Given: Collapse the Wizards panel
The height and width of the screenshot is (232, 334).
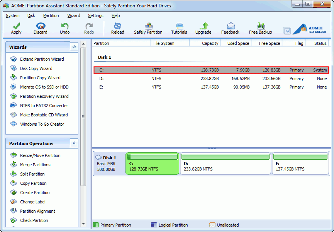Looking at the screenshot, I should pos(74,46).
